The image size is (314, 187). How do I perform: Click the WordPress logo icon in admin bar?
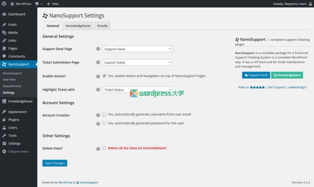pos(4,4)
